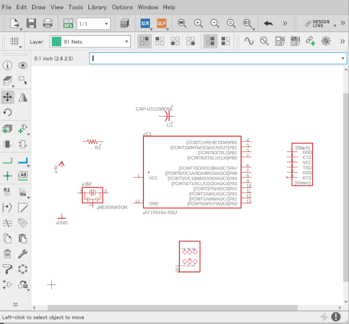349x324 pixels.
Task: Run a ULP with the orange icon
Action: pos(161,23)
